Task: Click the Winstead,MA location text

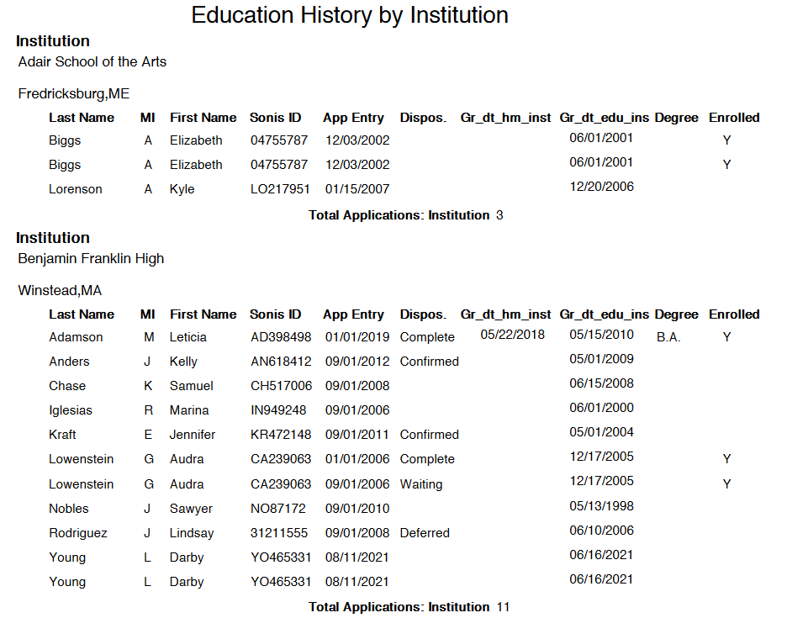Action: [x=60, y=291]
